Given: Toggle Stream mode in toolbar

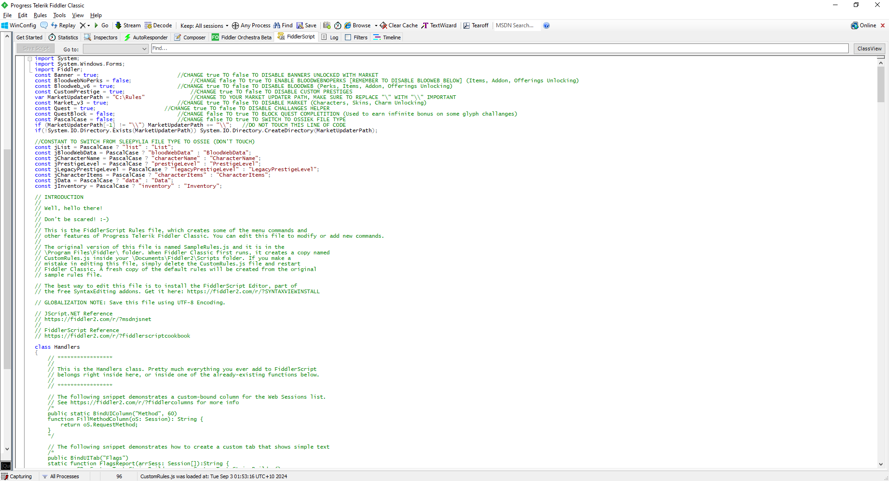Looking at the screenshot, I should point(128,25).
